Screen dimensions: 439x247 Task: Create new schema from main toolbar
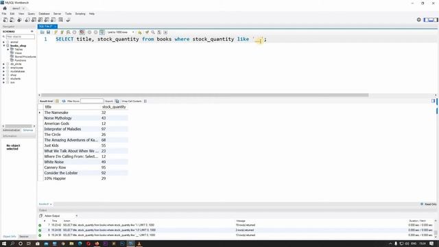point(27,20)
